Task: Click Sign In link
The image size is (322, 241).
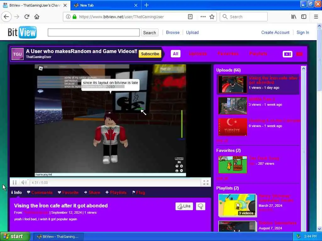Action: pyautogui.click(x=303, y=32)
